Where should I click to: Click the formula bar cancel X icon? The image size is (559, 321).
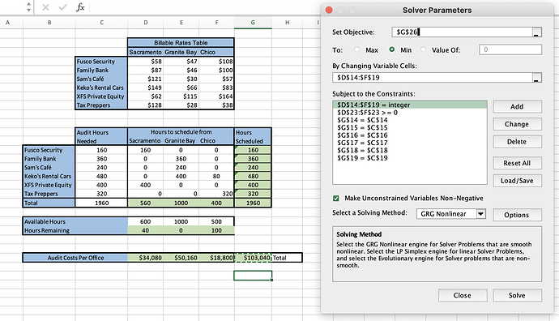tap(45, 7)
